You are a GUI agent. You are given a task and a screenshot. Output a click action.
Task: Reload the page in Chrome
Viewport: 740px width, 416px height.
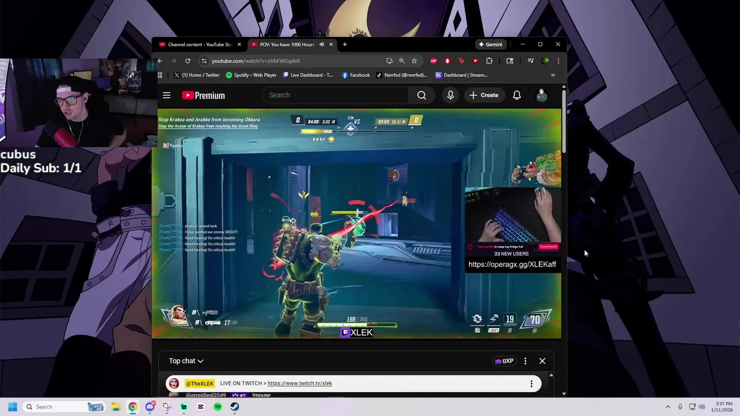pyautogui.click(x=188, y=61)
